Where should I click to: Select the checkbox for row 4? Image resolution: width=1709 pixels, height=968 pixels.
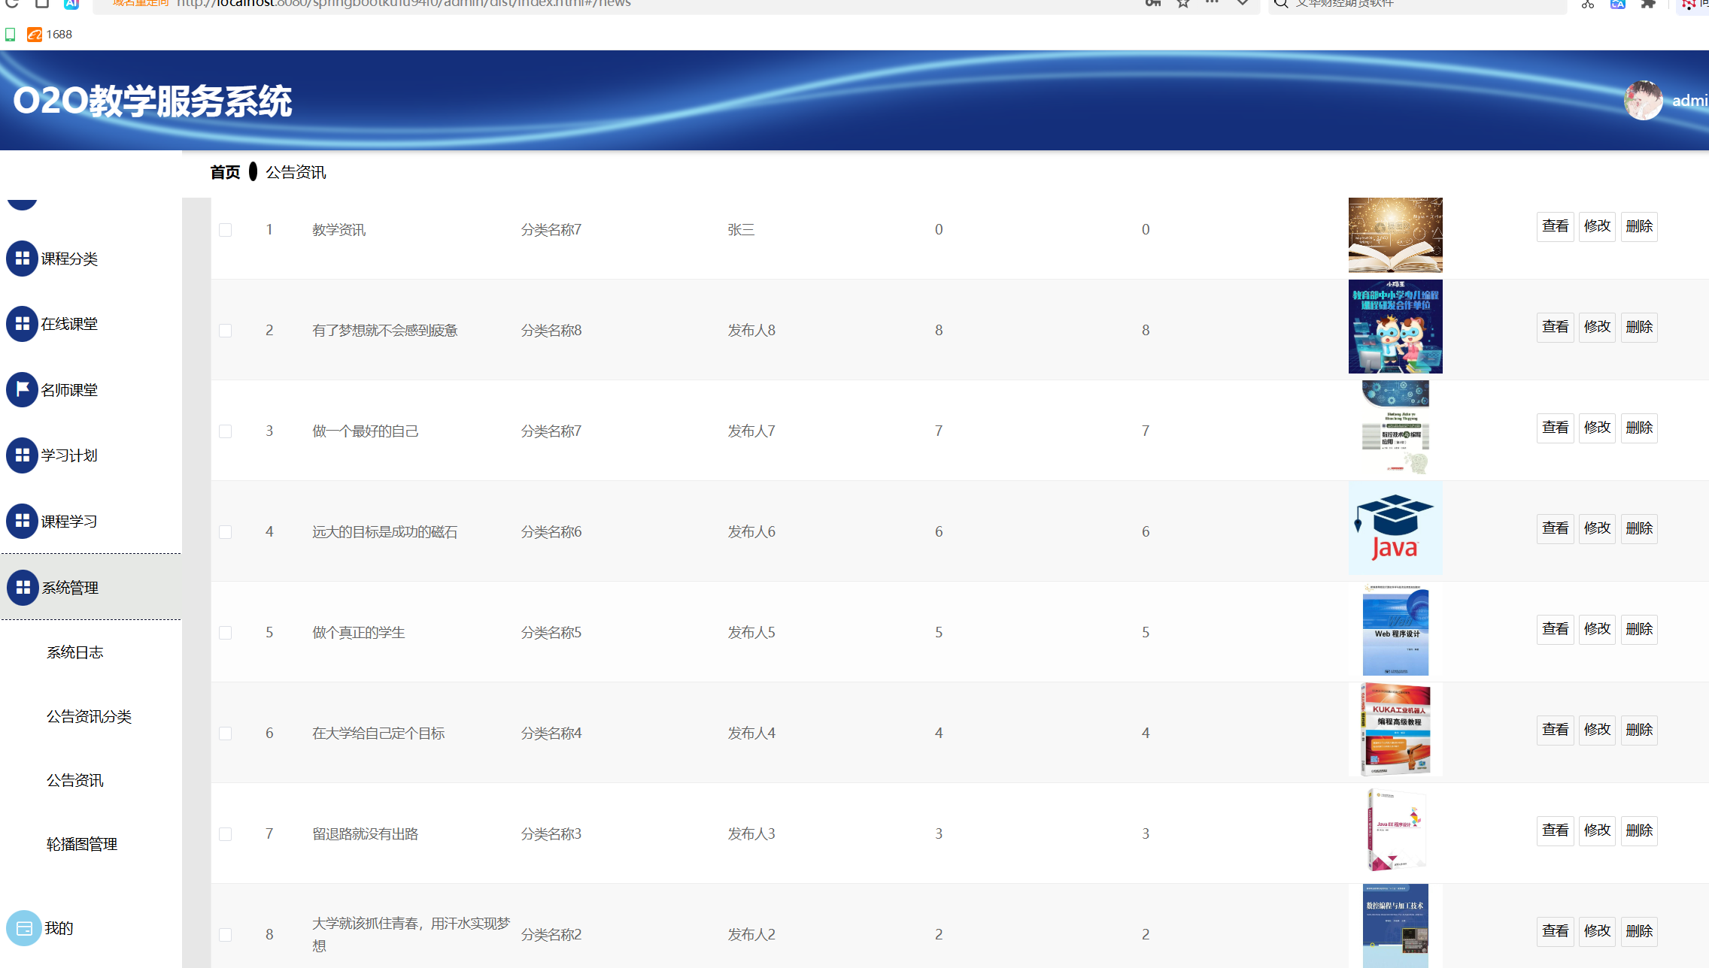(x=225, y=532)
